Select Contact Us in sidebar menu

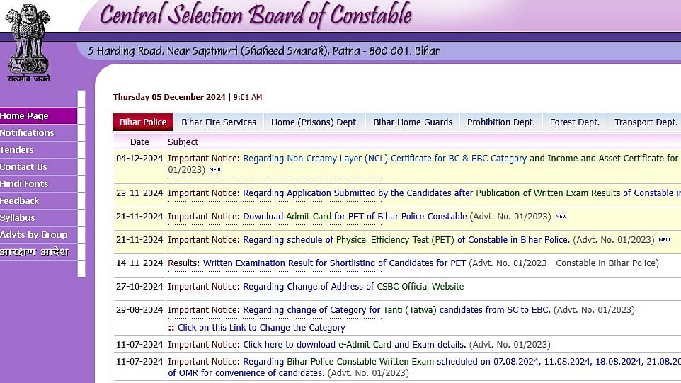[x=23, y=166]
